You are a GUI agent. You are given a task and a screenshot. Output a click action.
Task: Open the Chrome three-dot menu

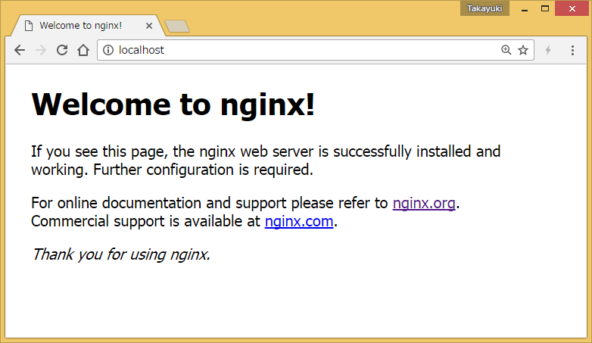pyautogui.click(x=572, y=50)
